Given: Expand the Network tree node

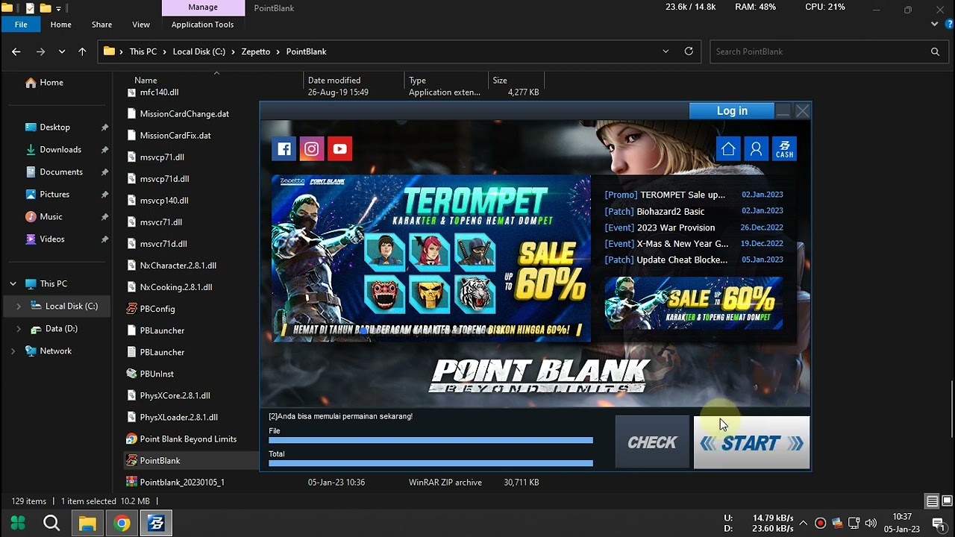Looking at the screenshot, I should [13, 351].
